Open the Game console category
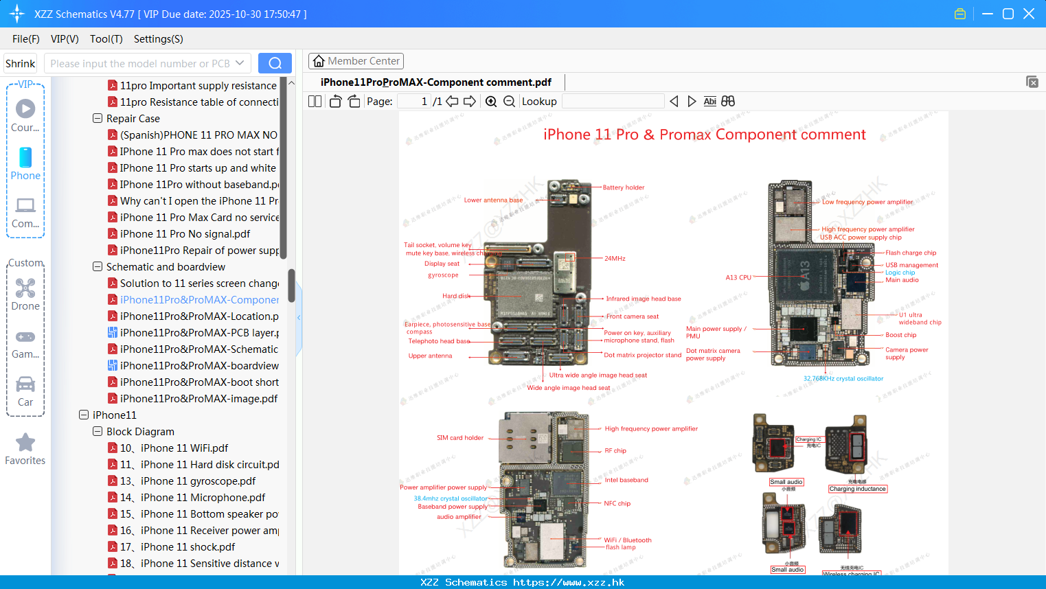 [x=25, y=344]
